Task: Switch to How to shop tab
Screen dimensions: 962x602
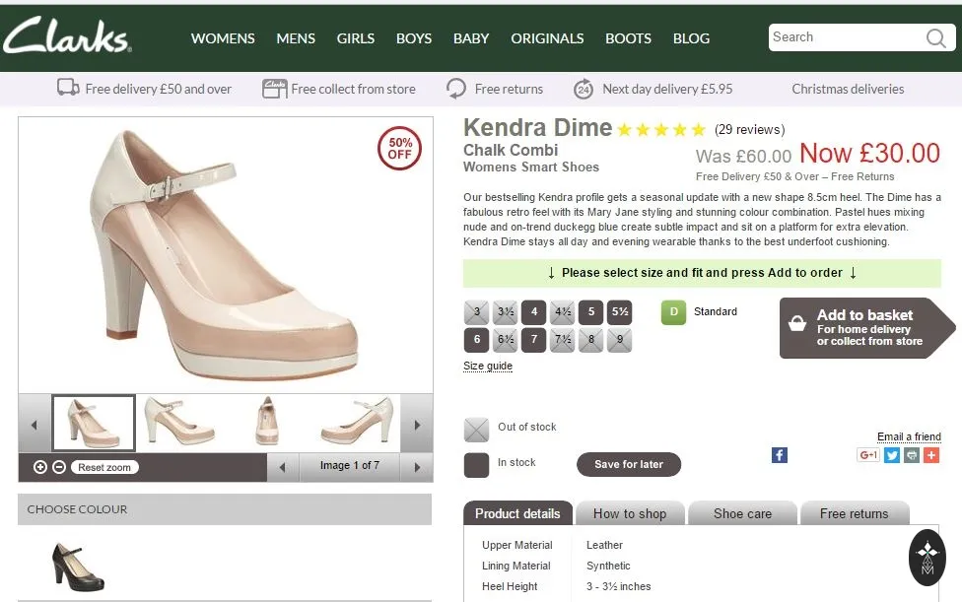Action: coord(630,513)
